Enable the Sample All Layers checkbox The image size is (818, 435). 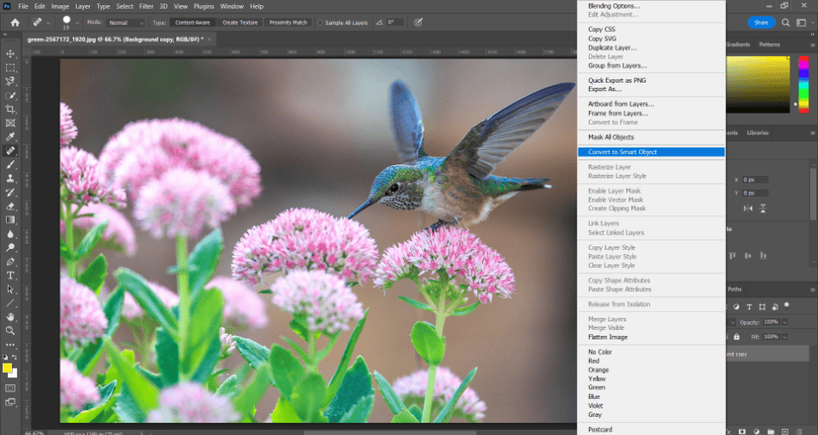pyautogui.click(x=320, y=23)
